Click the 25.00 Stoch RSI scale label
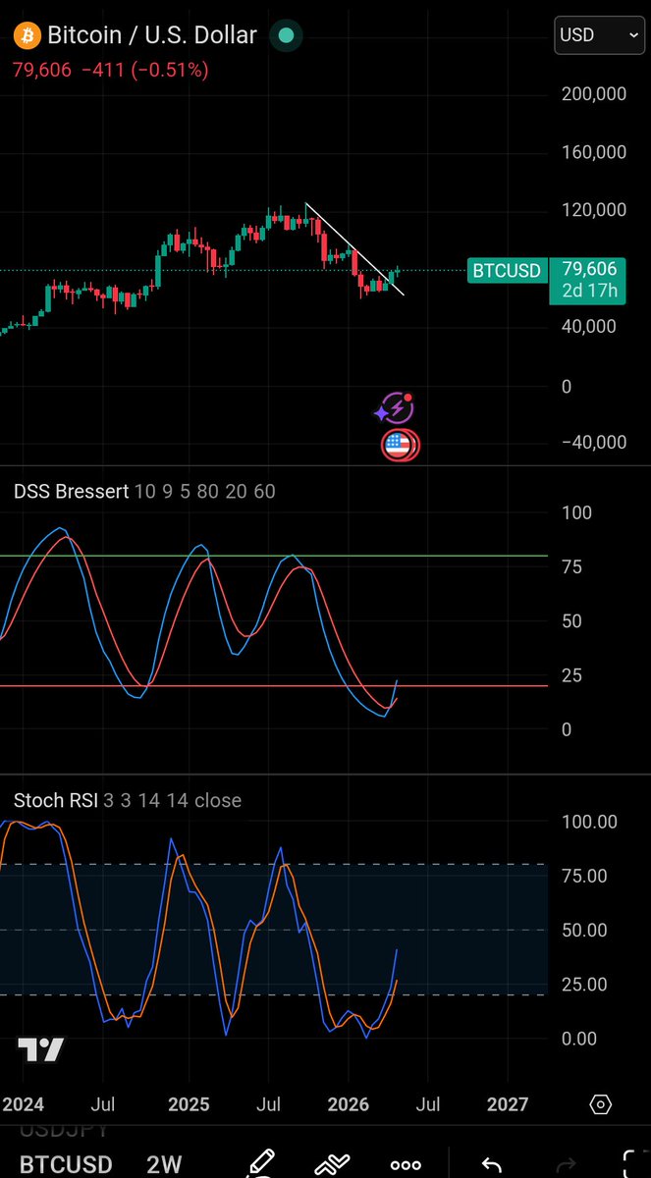651x1178 pixels. click(585, 985)
